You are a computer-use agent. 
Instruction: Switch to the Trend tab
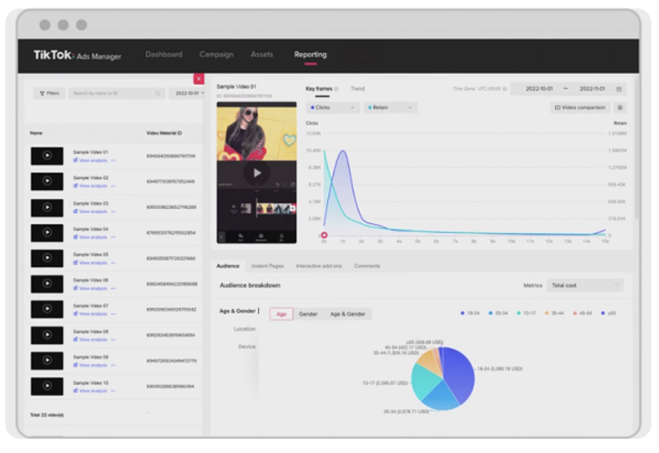click(358, 89)
